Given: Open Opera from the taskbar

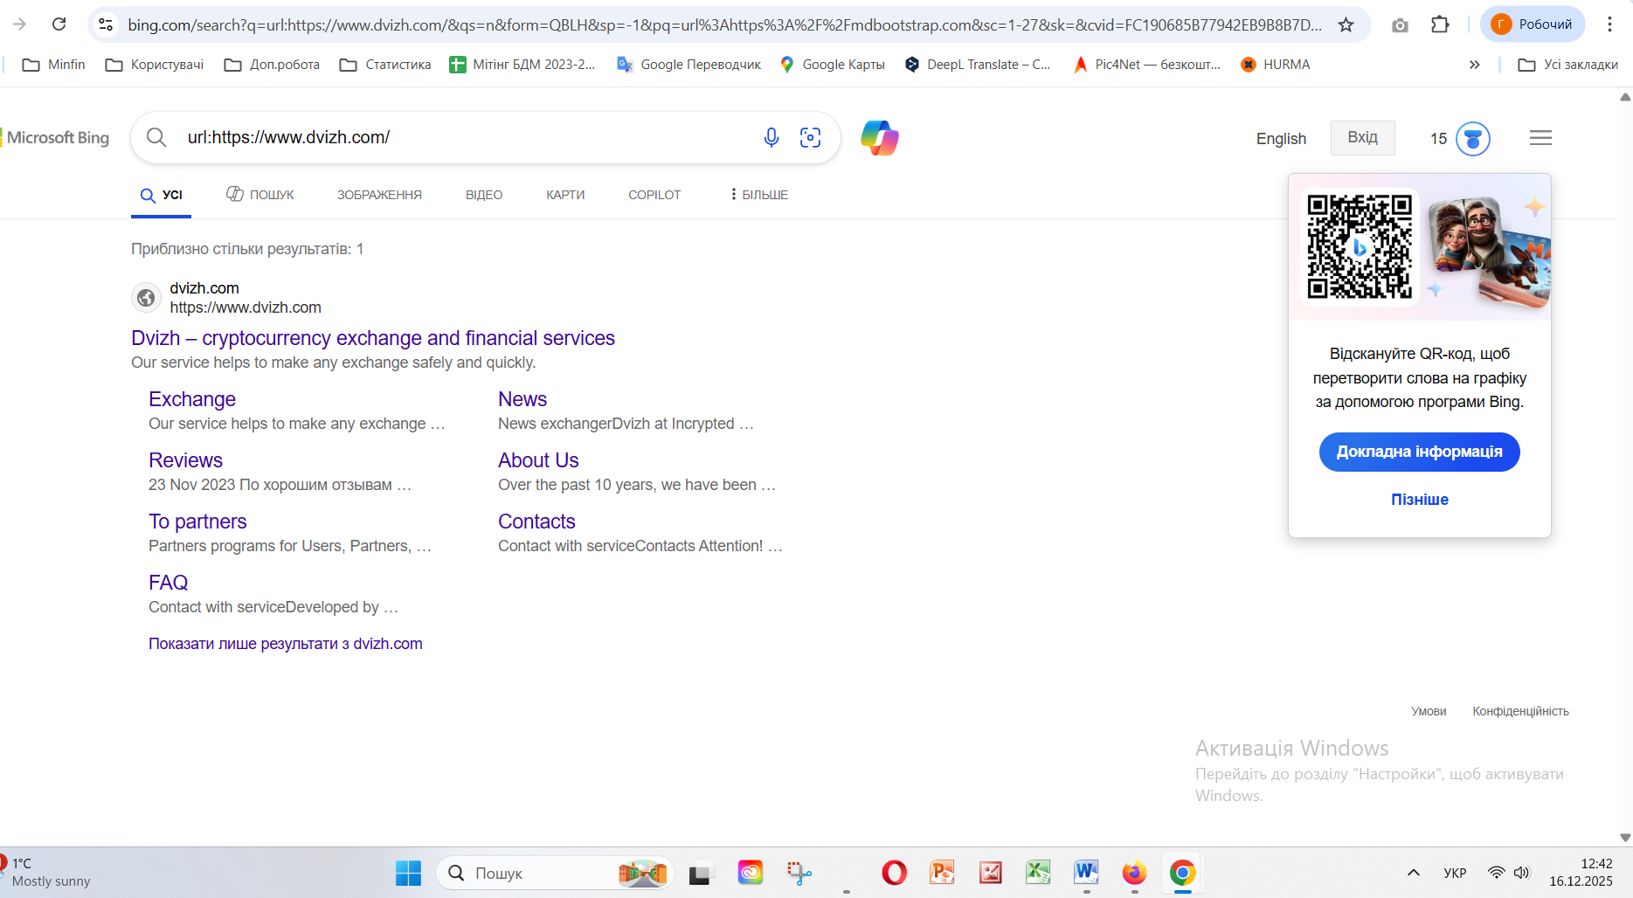Looking at the screenshot, I should (894, 873).
